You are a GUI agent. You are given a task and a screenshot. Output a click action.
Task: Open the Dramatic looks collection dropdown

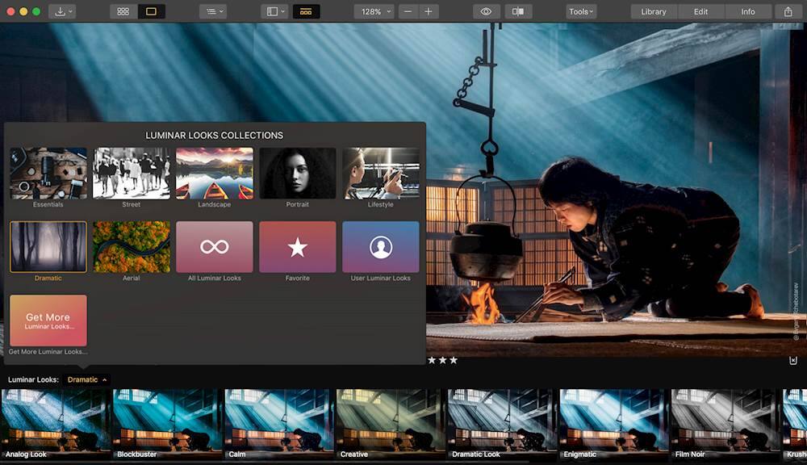86,379
